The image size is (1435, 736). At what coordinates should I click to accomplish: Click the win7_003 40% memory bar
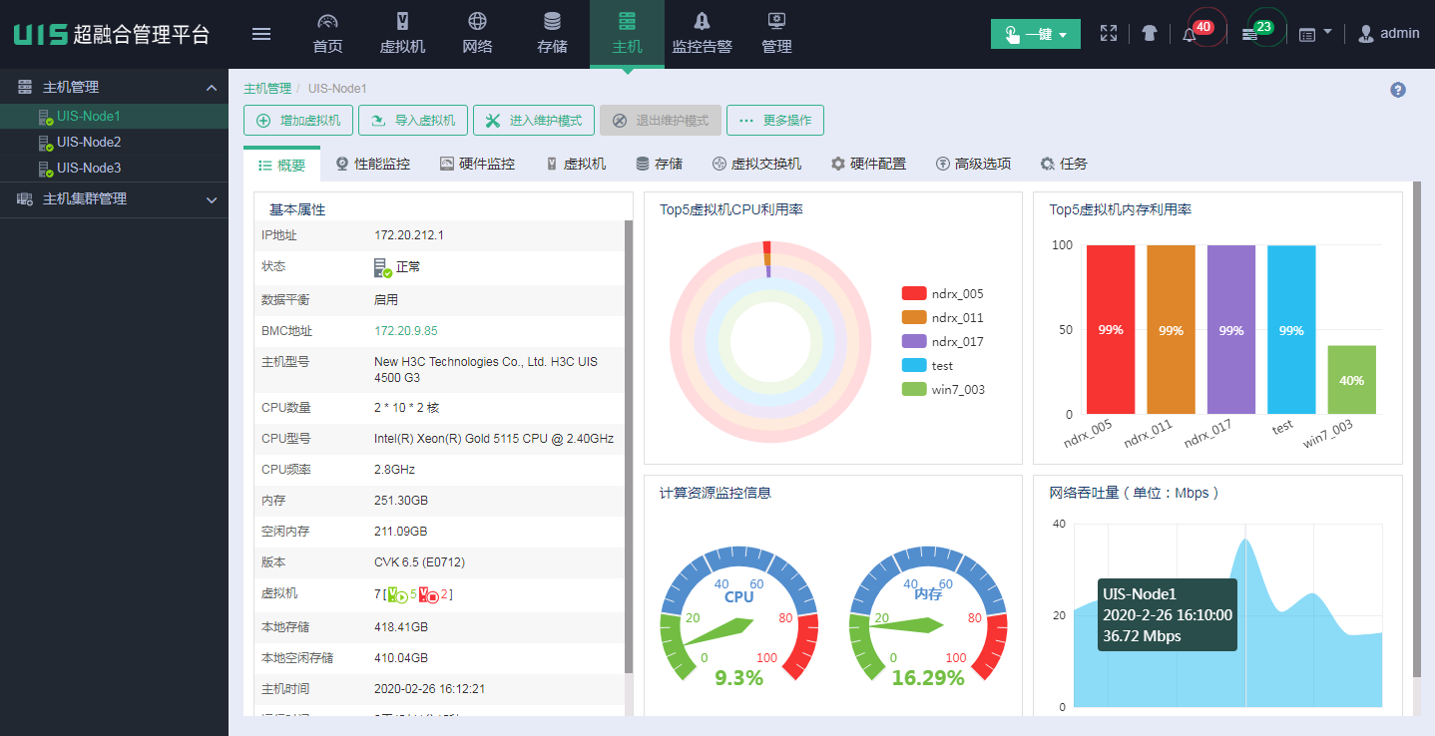tap(1352, 380)
